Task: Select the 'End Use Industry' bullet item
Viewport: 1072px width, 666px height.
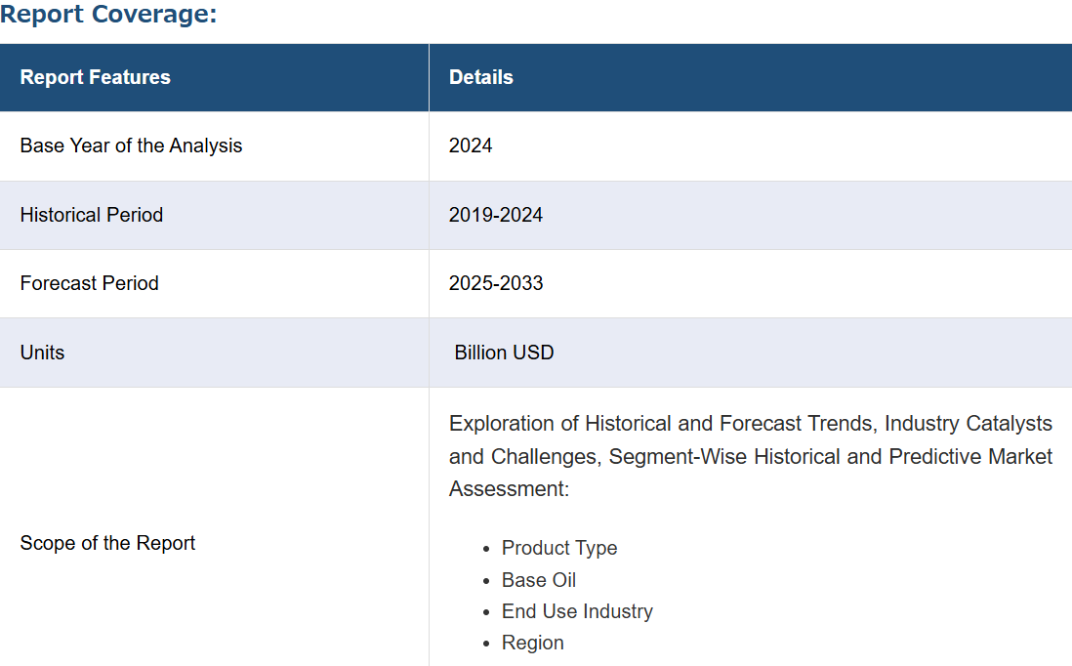Action: pyautogui.click(x=577, y=611)
